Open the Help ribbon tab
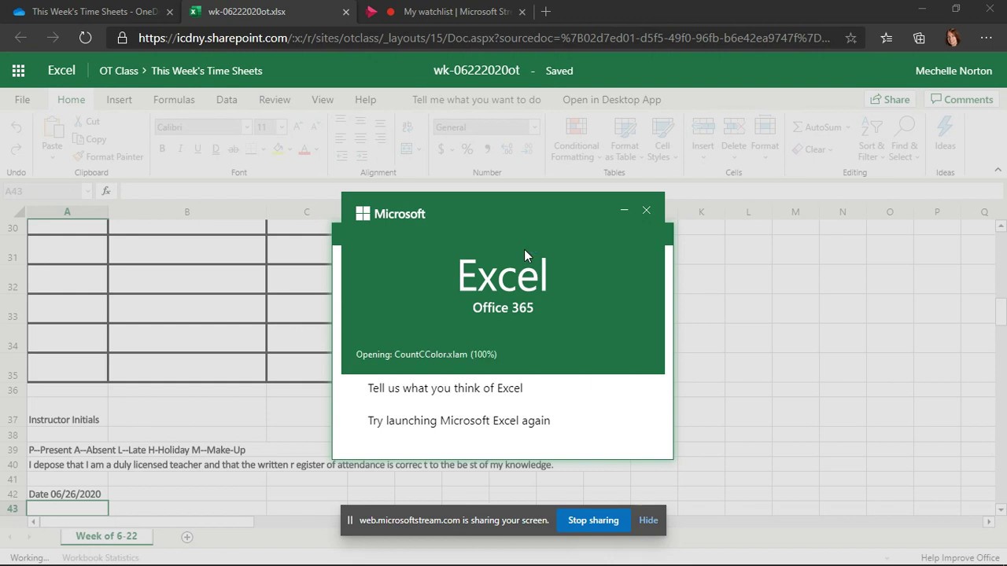 click(x=365, y=100)
